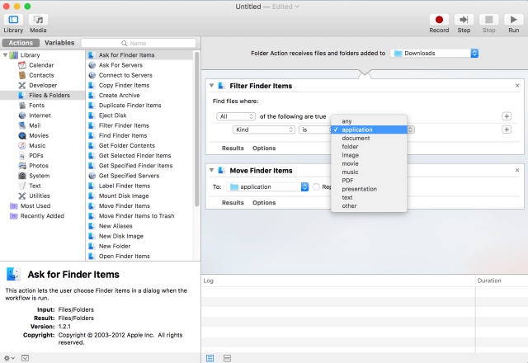
Task: Collapse the Move Finder Items action
Action: click(211, 171)
